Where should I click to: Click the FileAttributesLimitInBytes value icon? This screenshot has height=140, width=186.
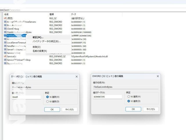(5, 32)
